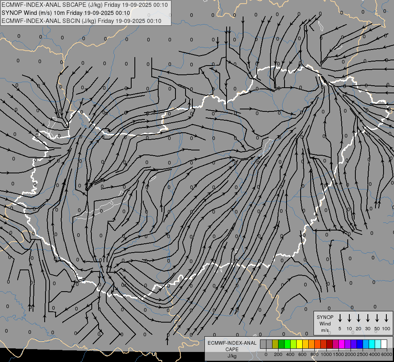Screen dimensions: 394x362
Task: Click the 100 label under wind legend arrows
Action: (x=386, y=329)
